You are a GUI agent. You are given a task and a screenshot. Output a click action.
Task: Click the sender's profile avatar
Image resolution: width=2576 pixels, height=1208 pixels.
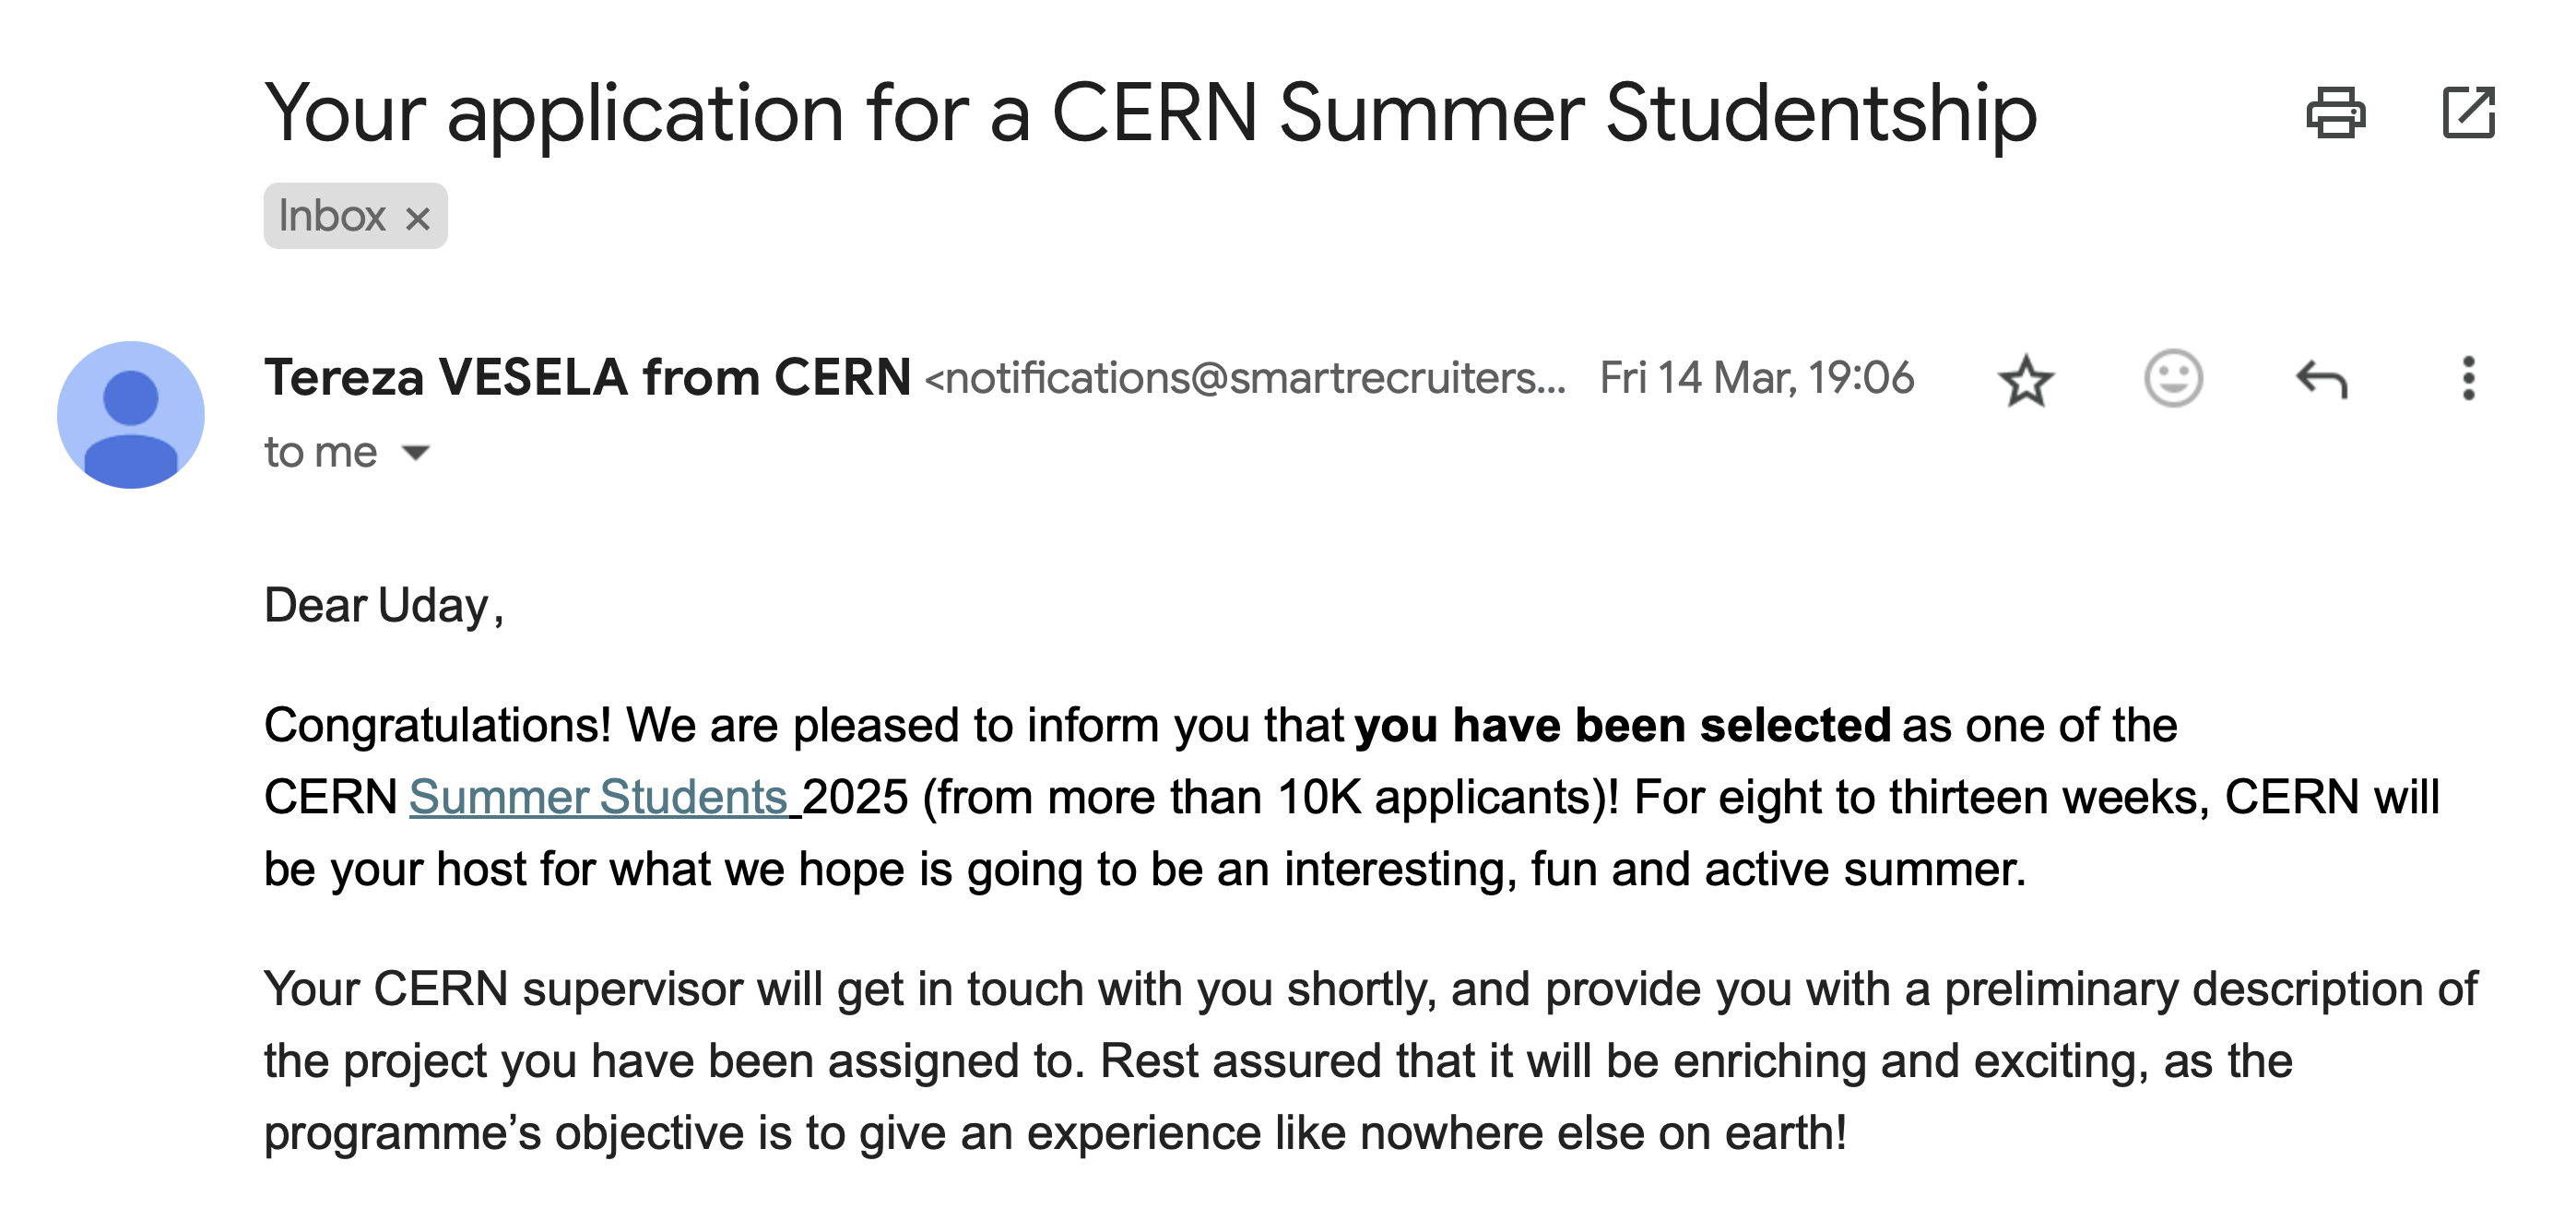tap(131, 415)
